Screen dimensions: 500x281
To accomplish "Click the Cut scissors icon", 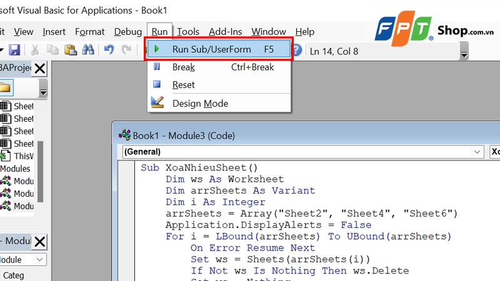I will (34, 50).
